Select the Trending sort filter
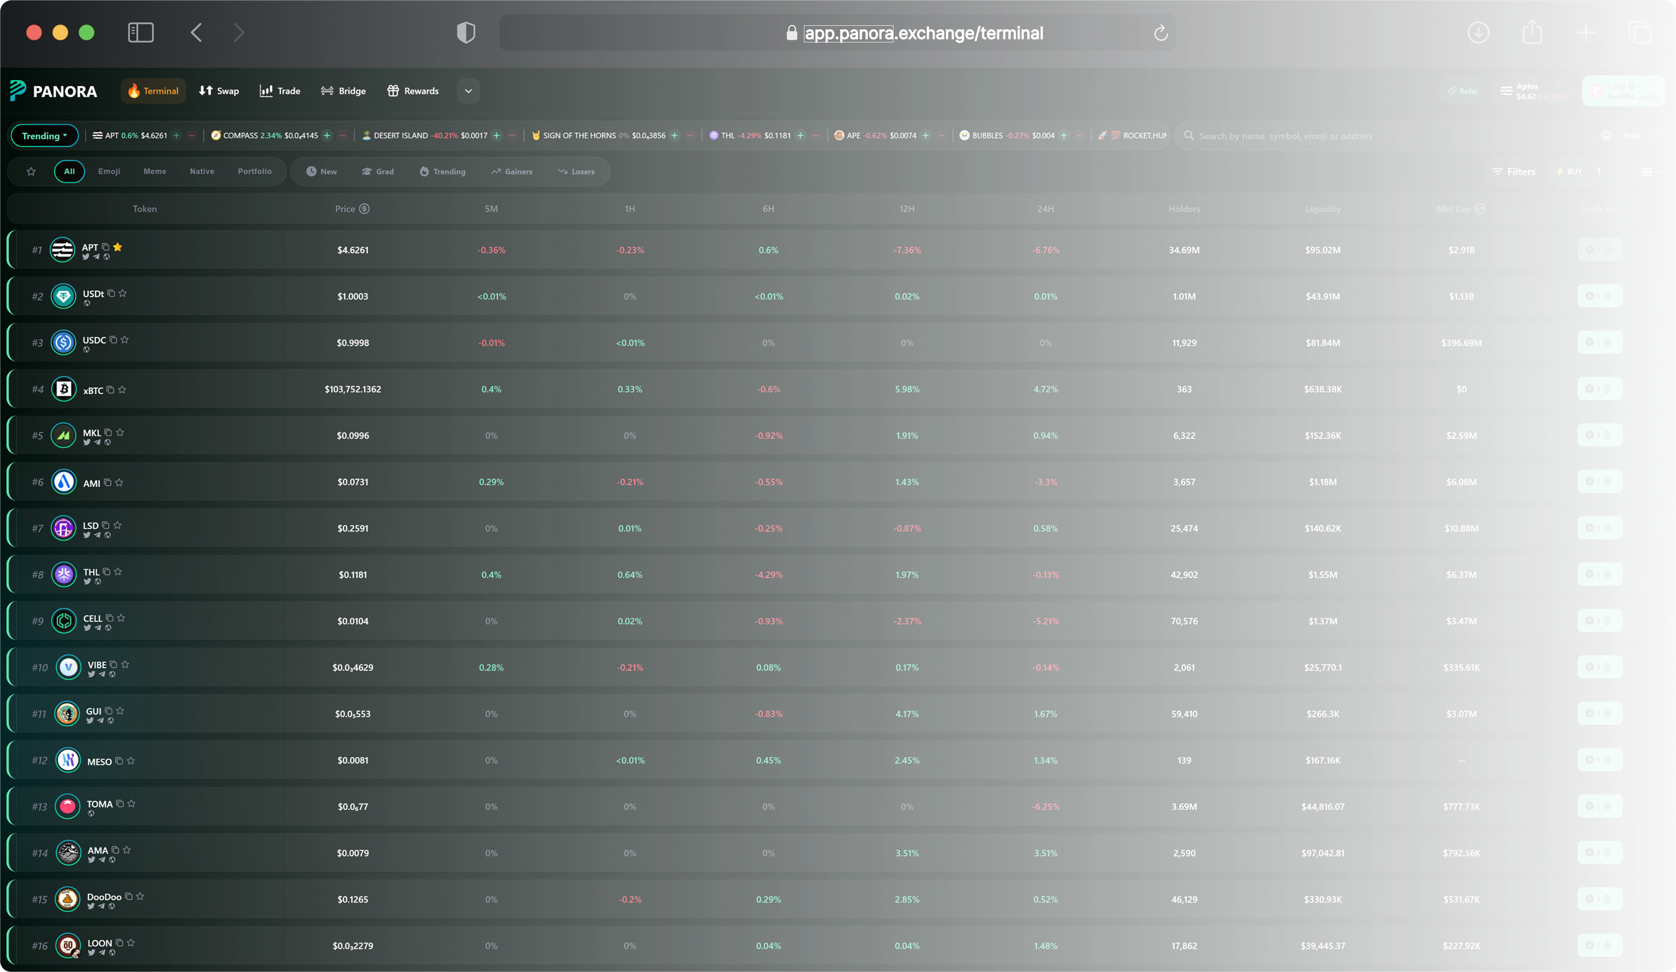The image size is (1676, 972). pos(442,172)
